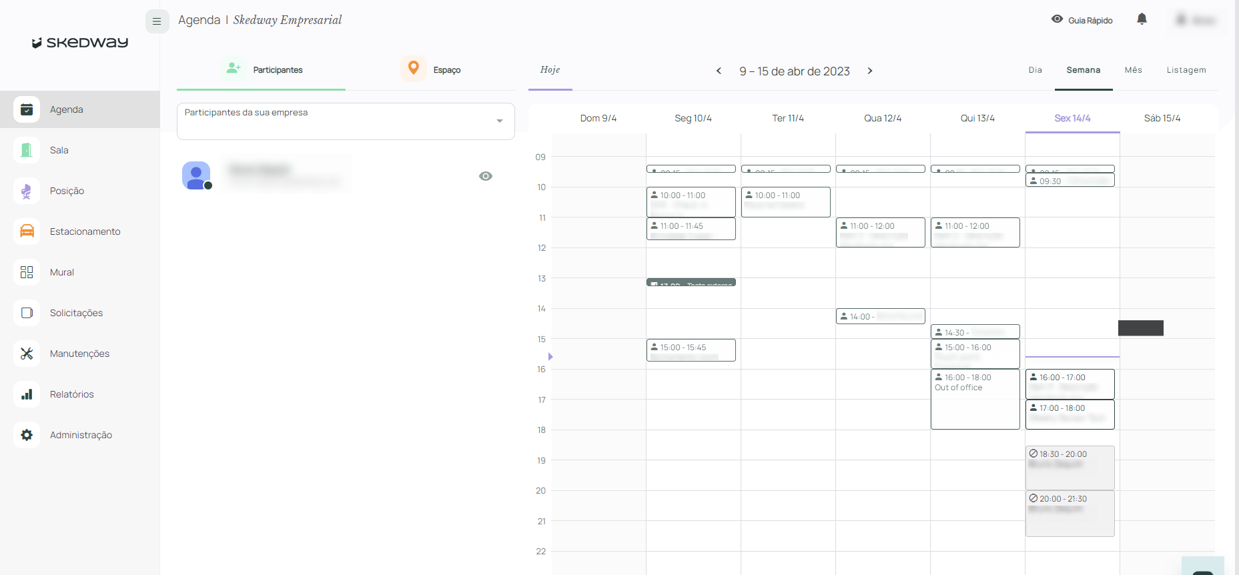This screenshot has height=575, width=1239.
Task: Toggle participant visibility eye icon
Action: pyautogui.click(x=486, y=176)
